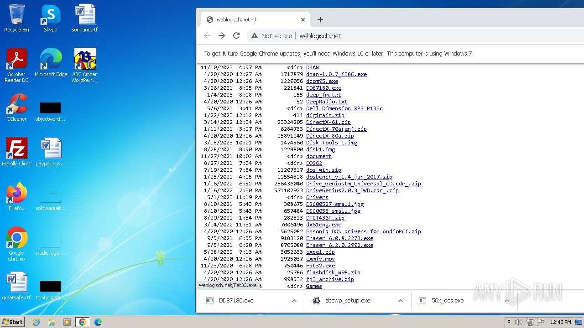Click Eraser 6.0.8.2273.exe link
The width and height of the screenshot is (584, 328).
click(339, 238)
